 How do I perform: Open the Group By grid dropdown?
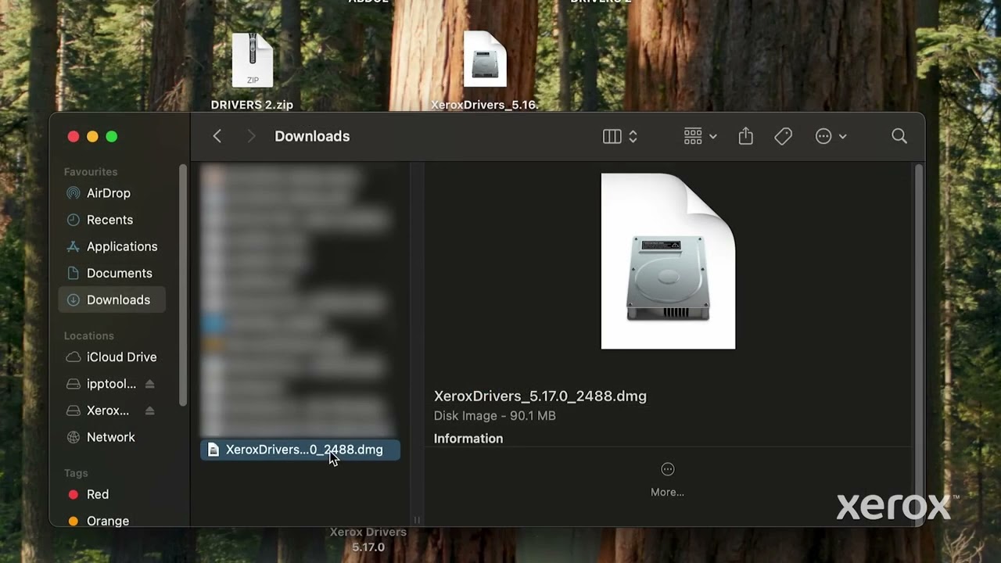[x=700, y=137]
